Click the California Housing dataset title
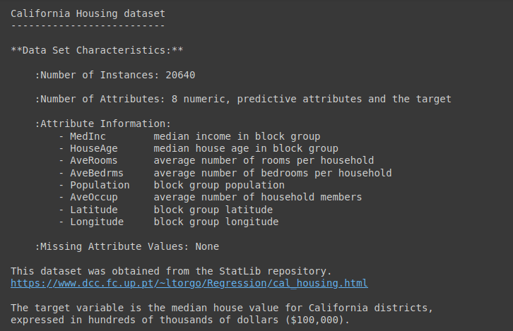Screen dimensions: 513x331 click(88, 13)
